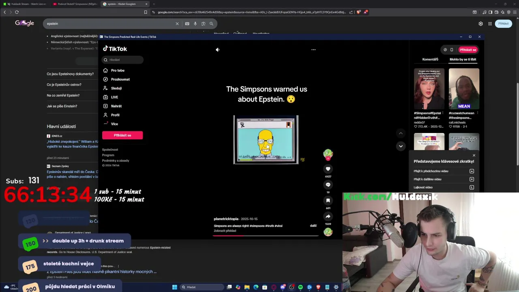Viewport: 519px width, 292px height.
Task: Open planetricktopia creator avatar
Action: click(x=328, y=154)
